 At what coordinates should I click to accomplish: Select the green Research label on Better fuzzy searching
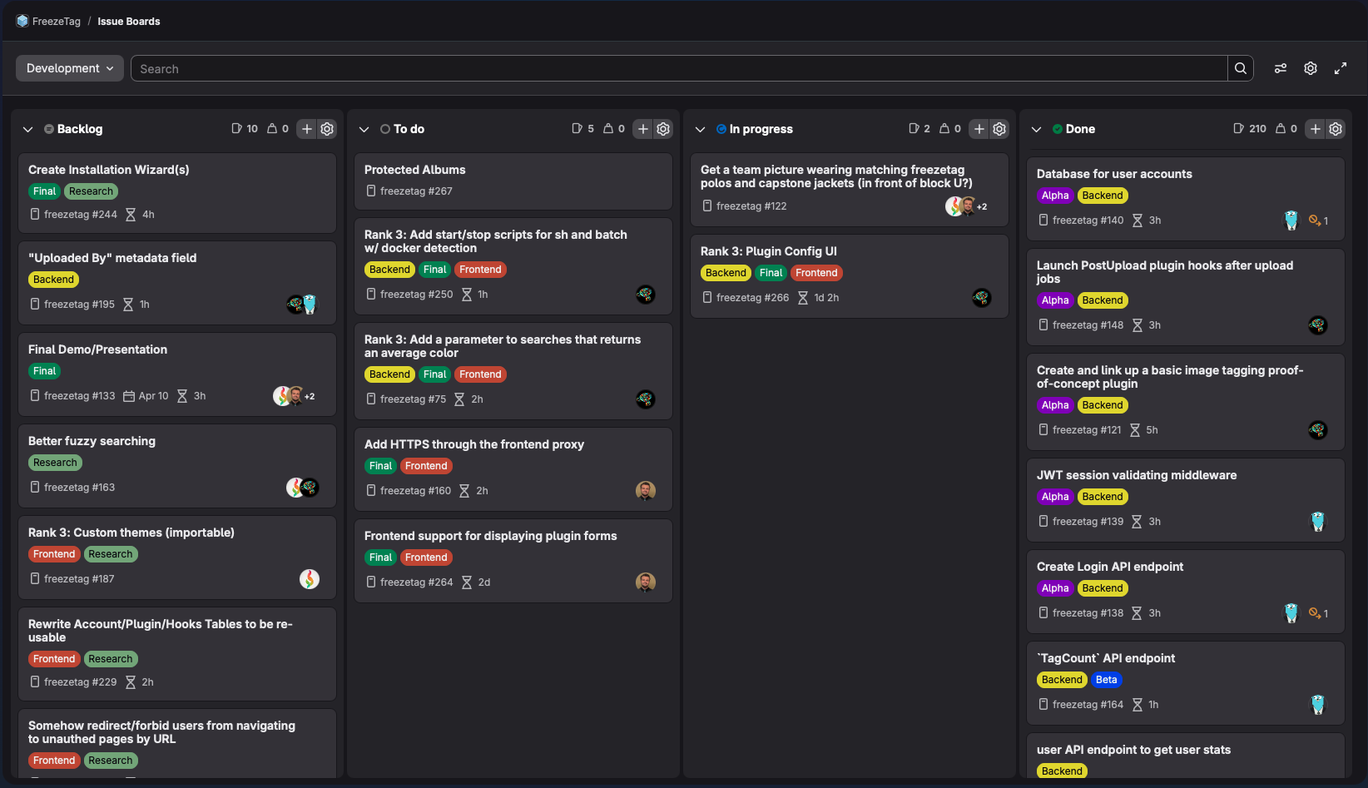[55, 463]
